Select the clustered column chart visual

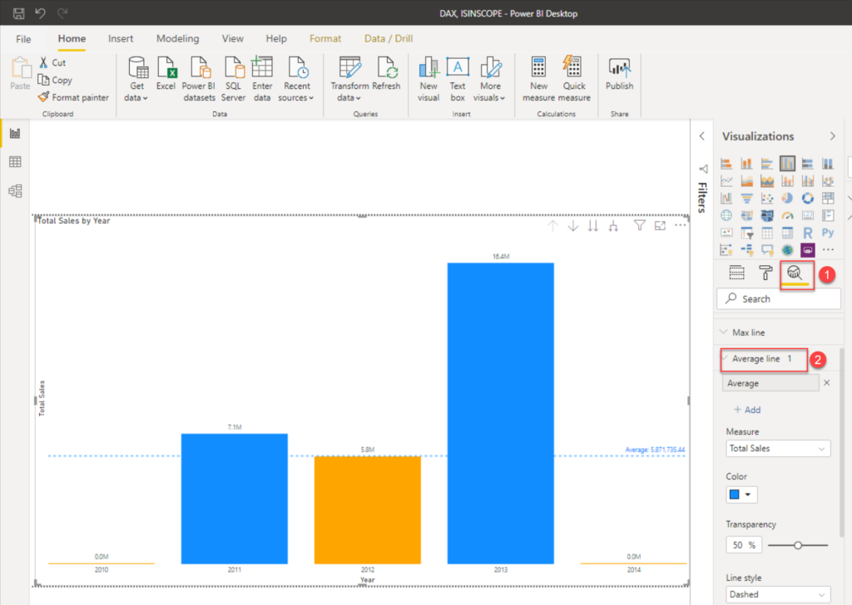click(787, 164)
